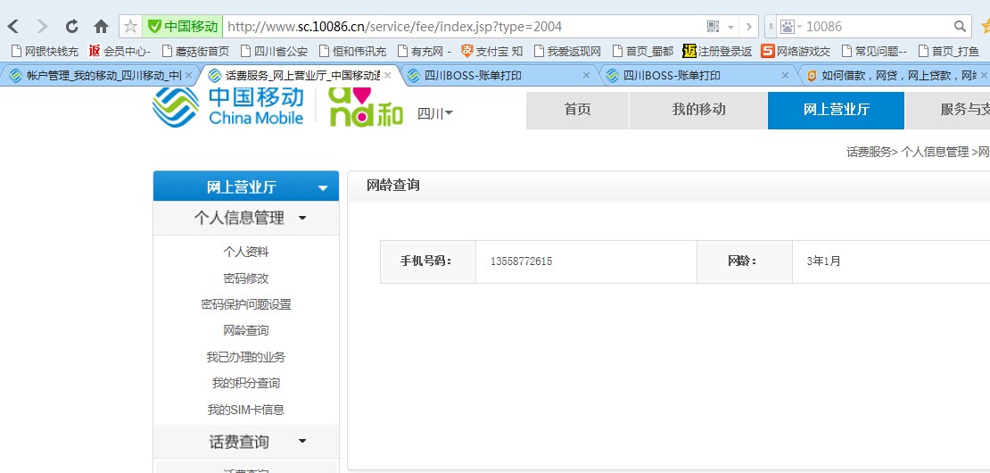Go to the 首页 navigation item
The image size is (990, 473).
click(x=577, y=110)
